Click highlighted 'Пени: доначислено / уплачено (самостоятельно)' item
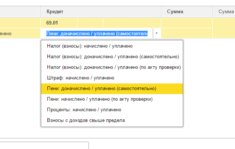Viewport: 235px width, 149px height. pyautogui.click(x=101, y=89)
